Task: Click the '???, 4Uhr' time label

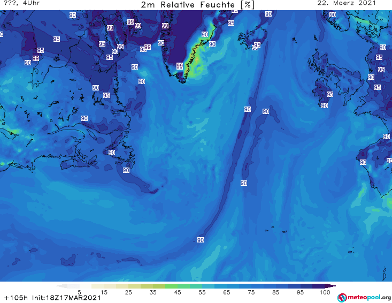Action: pos(22,3)
